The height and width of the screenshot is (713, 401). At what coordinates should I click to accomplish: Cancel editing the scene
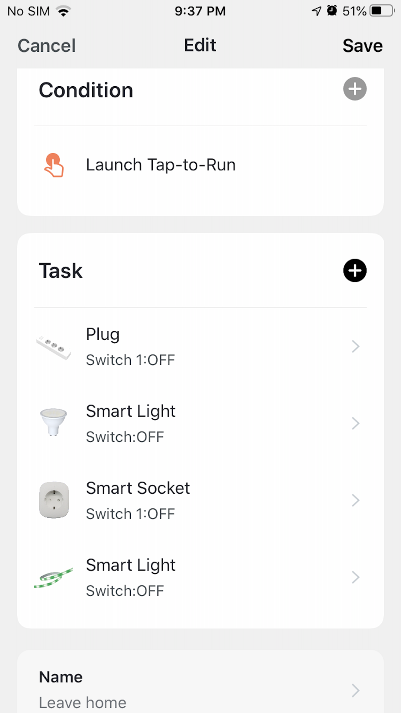click(47, 46)
